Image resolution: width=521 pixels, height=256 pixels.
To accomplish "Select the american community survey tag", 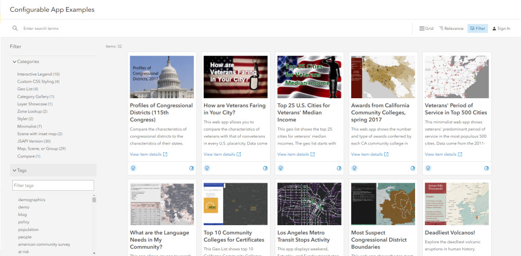I will 44,244.
